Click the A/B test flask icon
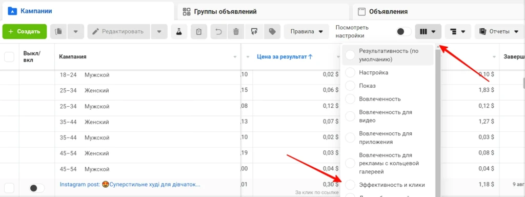 [x=179, y=31]
